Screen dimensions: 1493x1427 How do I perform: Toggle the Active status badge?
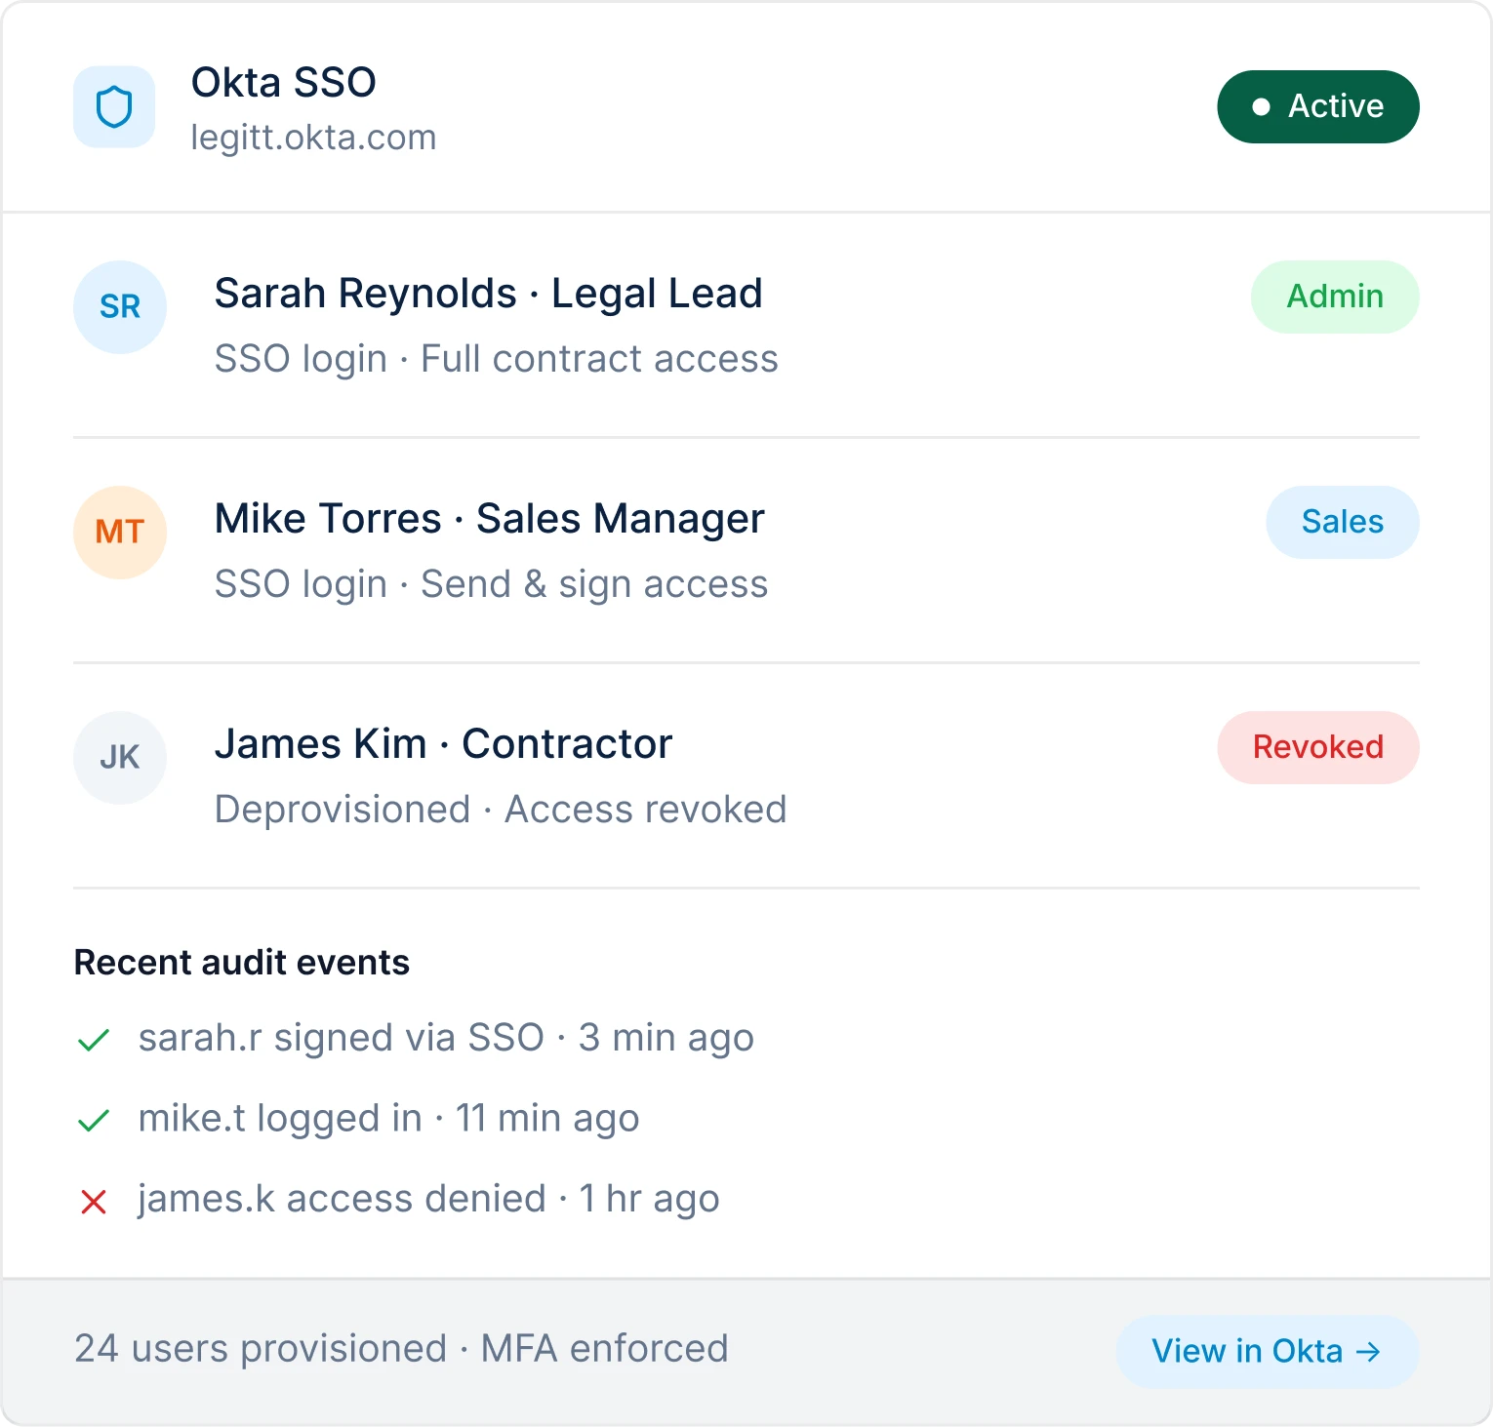click(1317, 106)
